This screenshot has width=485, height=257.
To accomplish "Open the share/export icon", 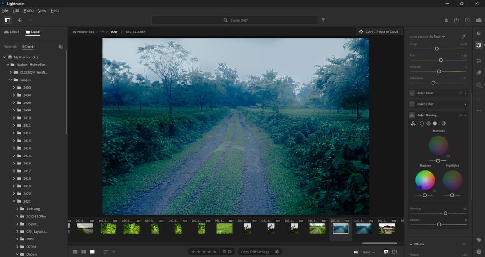I will tap(457, 20).
